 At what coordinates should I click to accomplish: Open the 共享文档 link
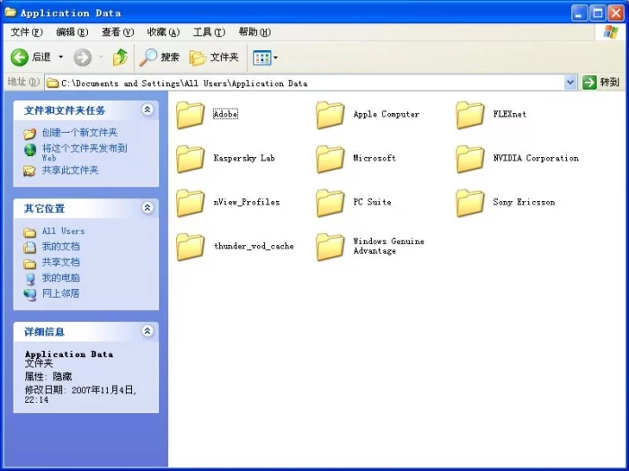(x=61, y=262)
